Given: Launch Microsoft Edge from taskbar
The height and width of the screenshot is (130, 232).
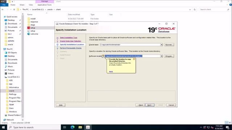Looking at the screenshot, I should pos(72,127).
